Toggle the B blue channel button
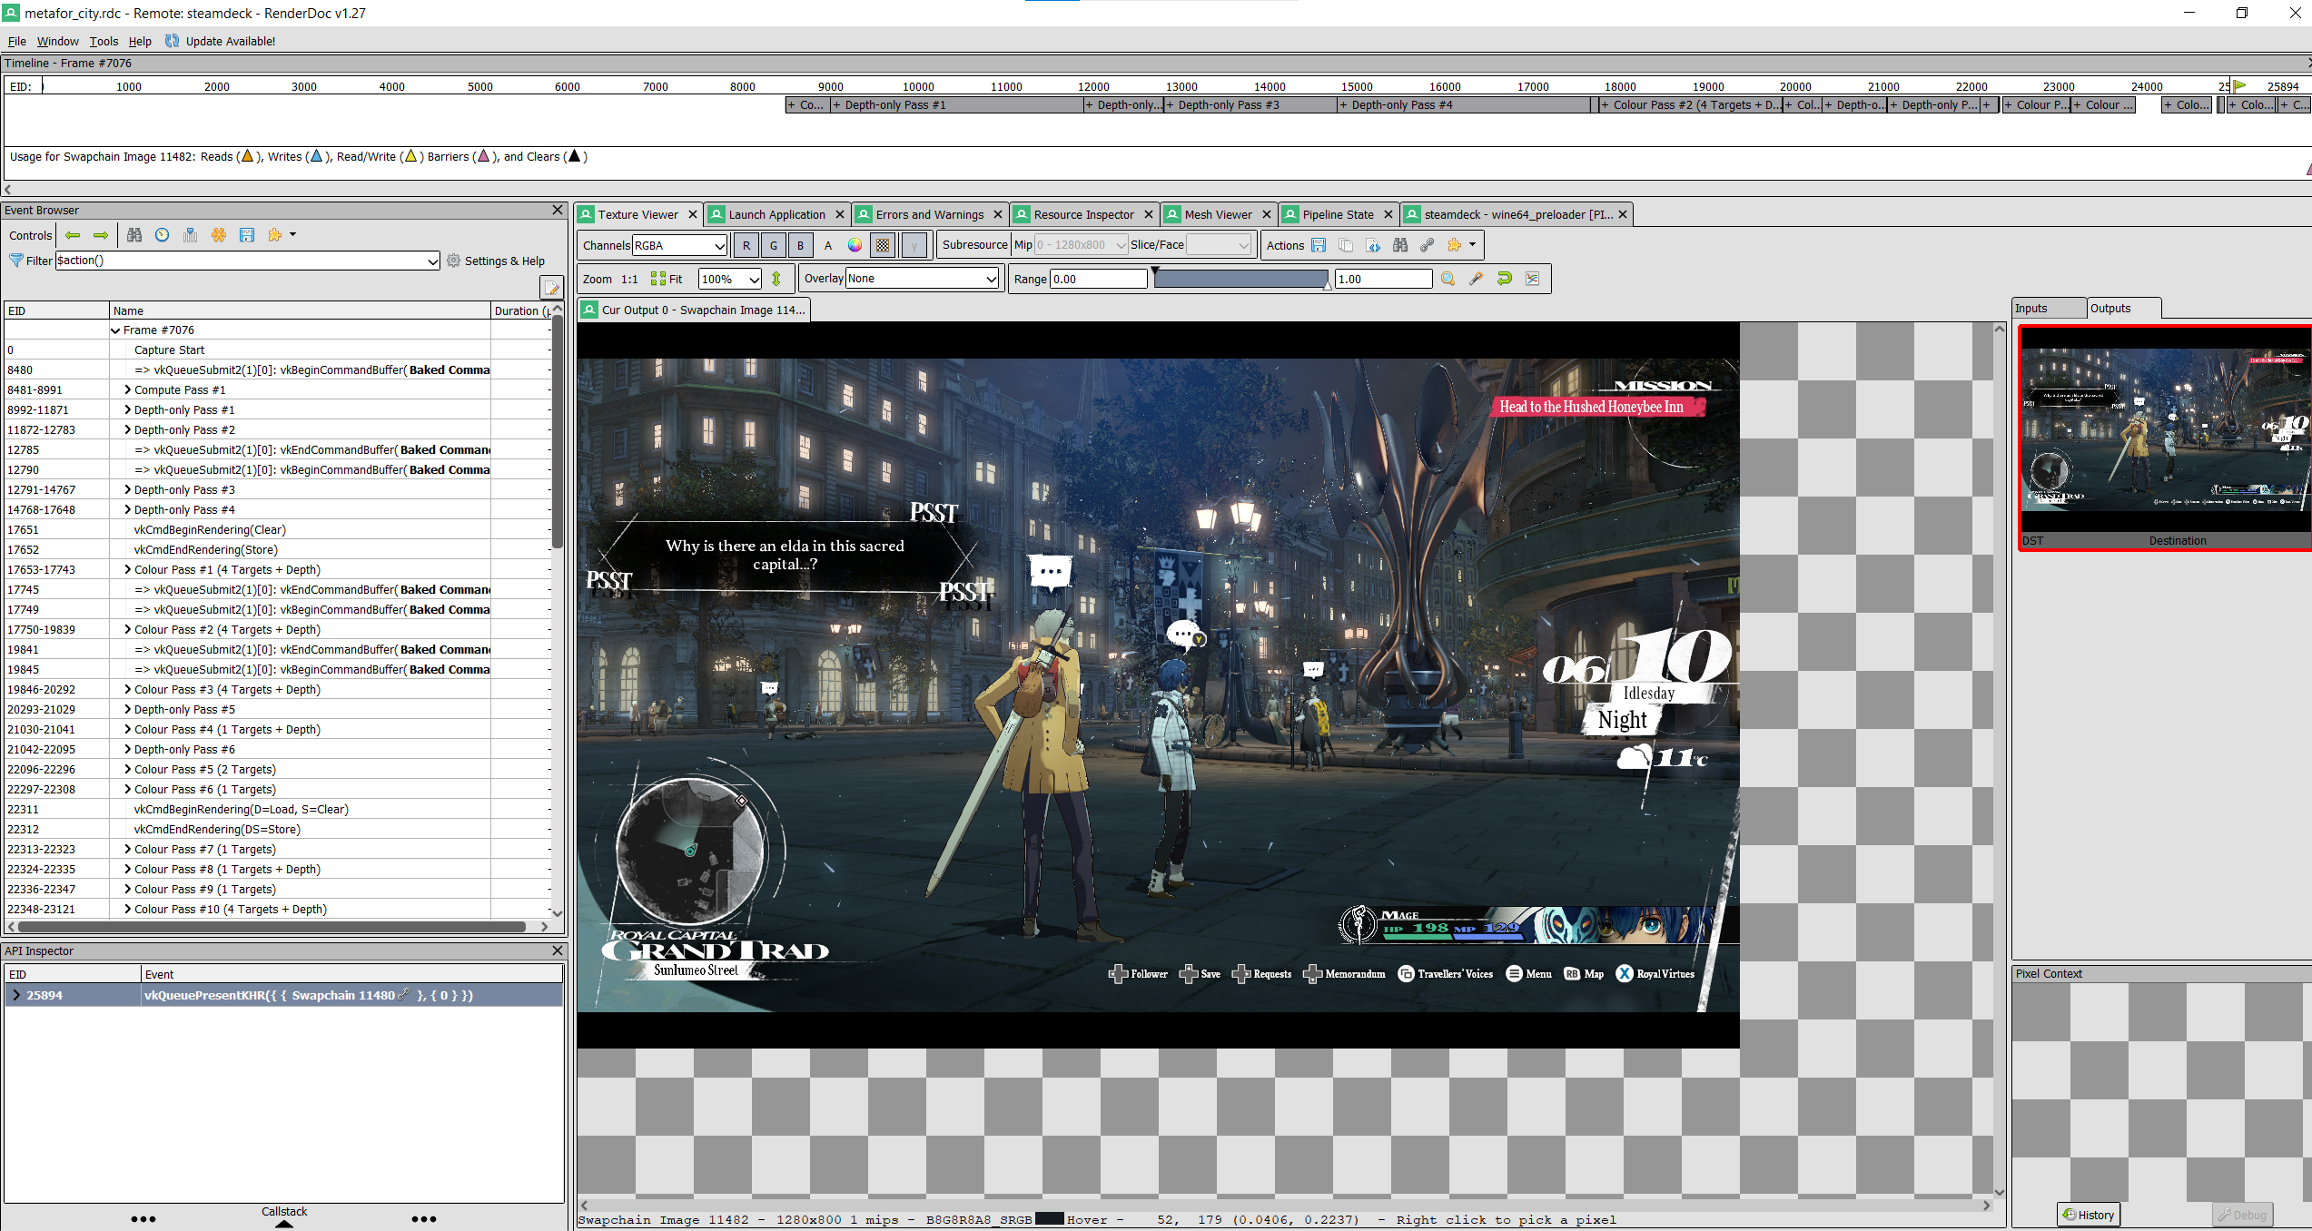Viewport: 2312px width, 1231px height. pyautogui.click(x=800, y=245)
